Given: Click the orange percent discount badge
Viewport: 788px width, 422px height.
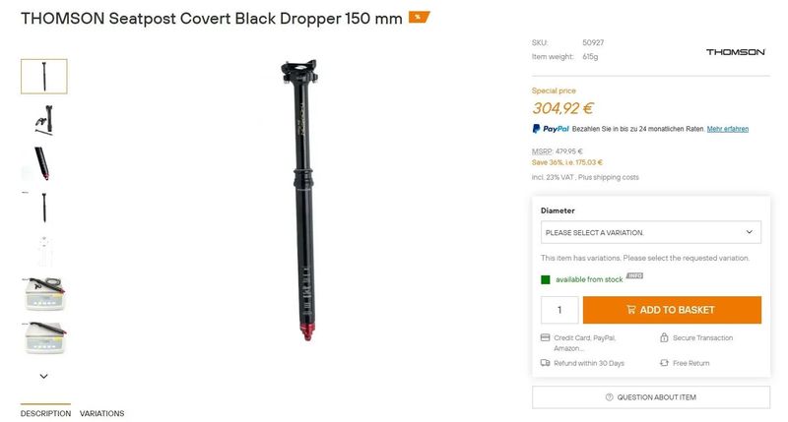Looking at the screenshot, I should point(419,17).
